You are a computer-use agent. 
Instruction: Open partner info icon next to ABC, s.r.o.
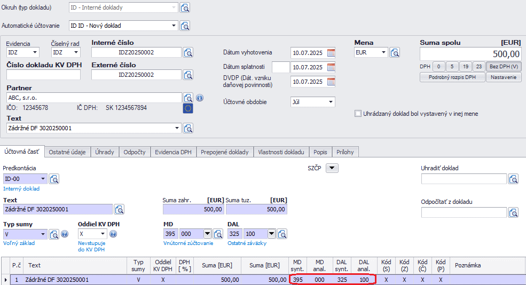[200, 98]
